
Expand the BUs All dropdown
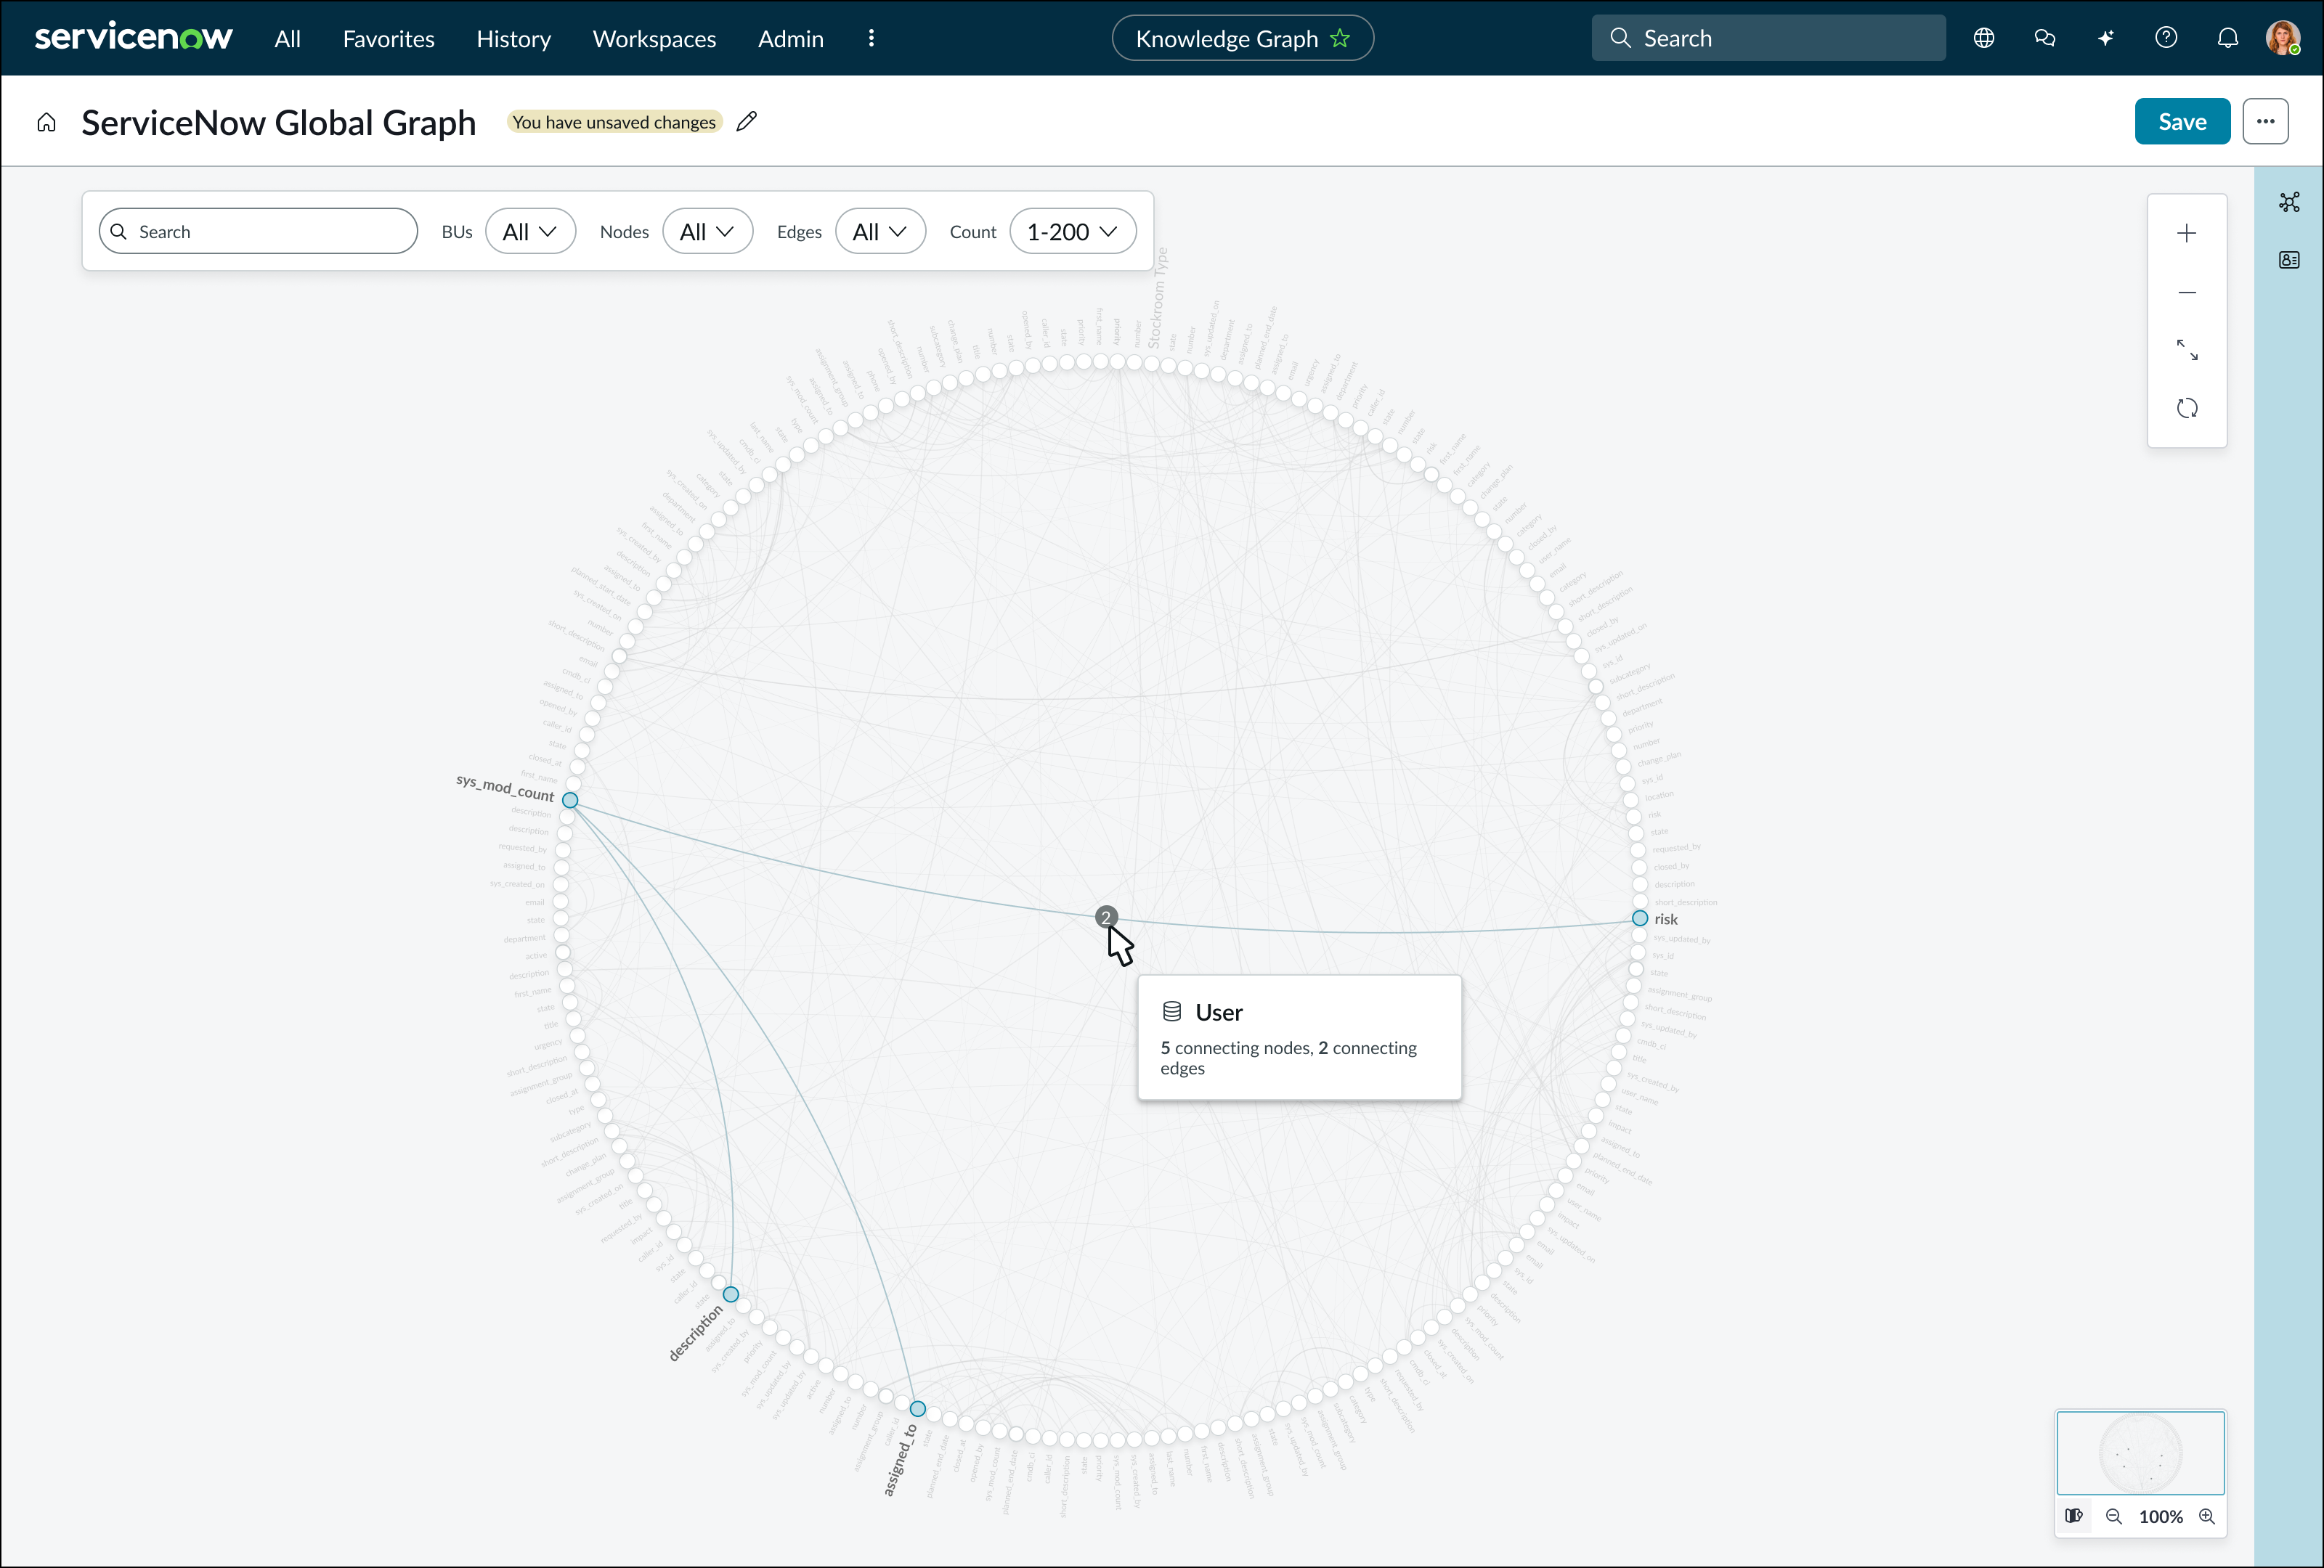[x=530, y=231]
